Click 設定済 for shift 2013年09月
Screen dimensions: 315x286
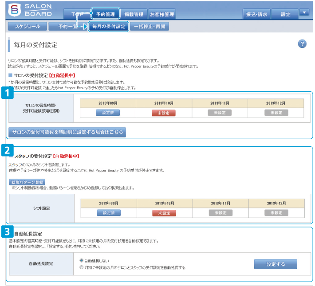(109, 212)
